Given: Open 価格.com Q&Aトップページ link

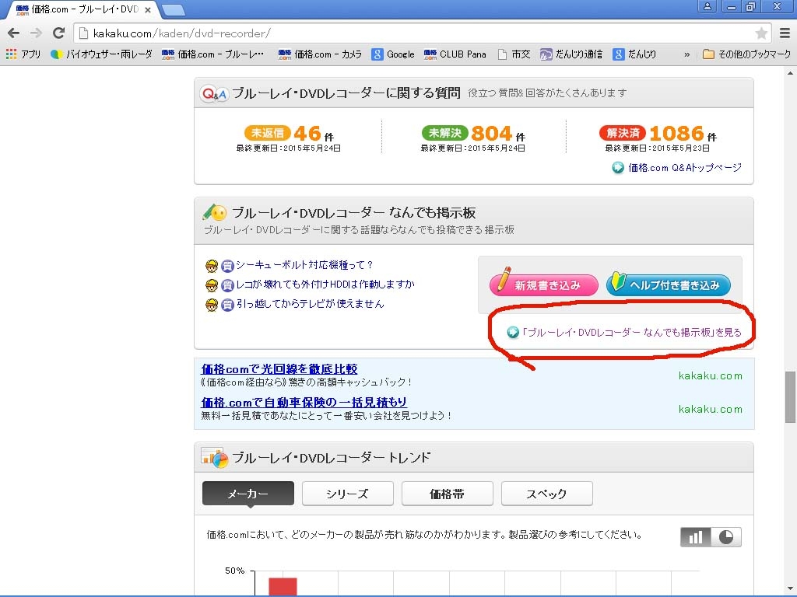Looking at the screenshot, I should 685,168.
